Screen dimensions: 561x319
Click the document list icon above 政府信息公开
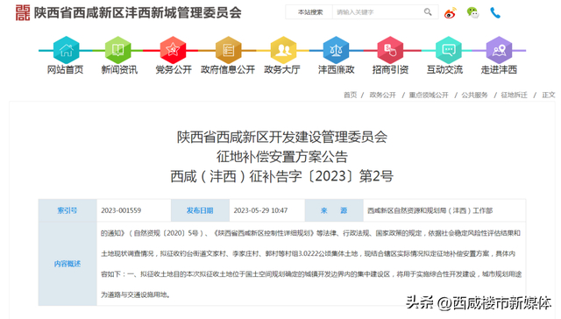[228, 50]
